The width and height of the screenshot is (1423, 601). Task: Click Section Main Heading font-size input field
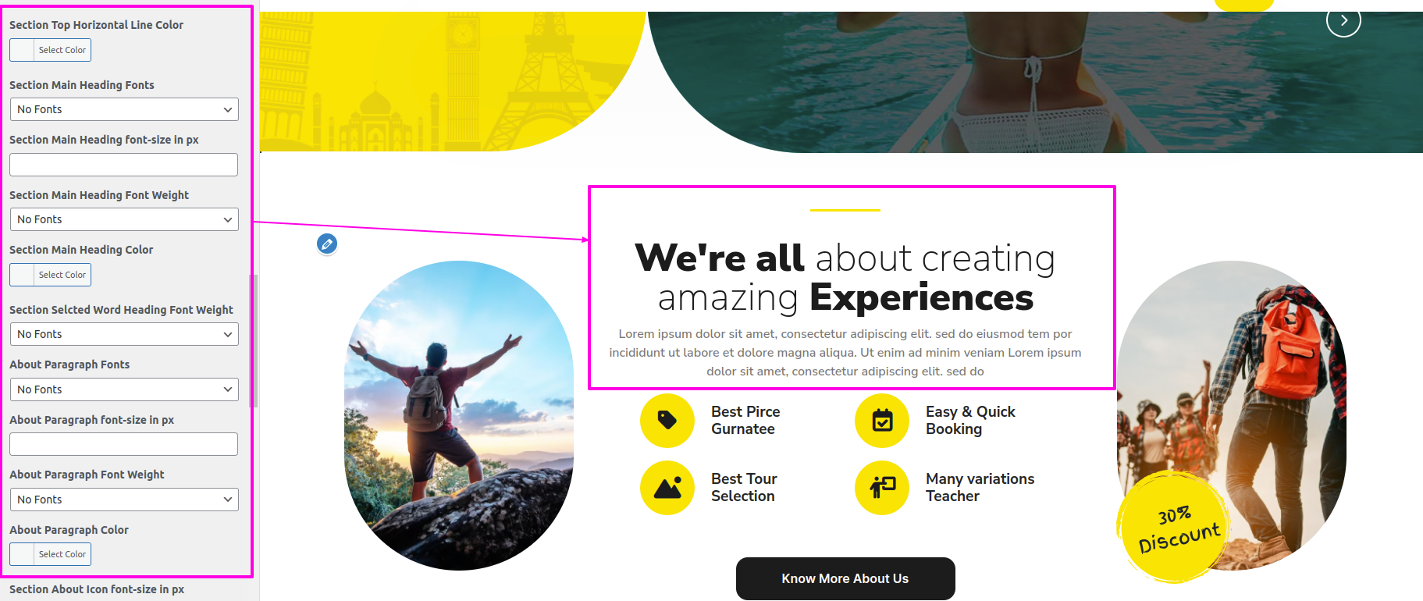point(123,165)
